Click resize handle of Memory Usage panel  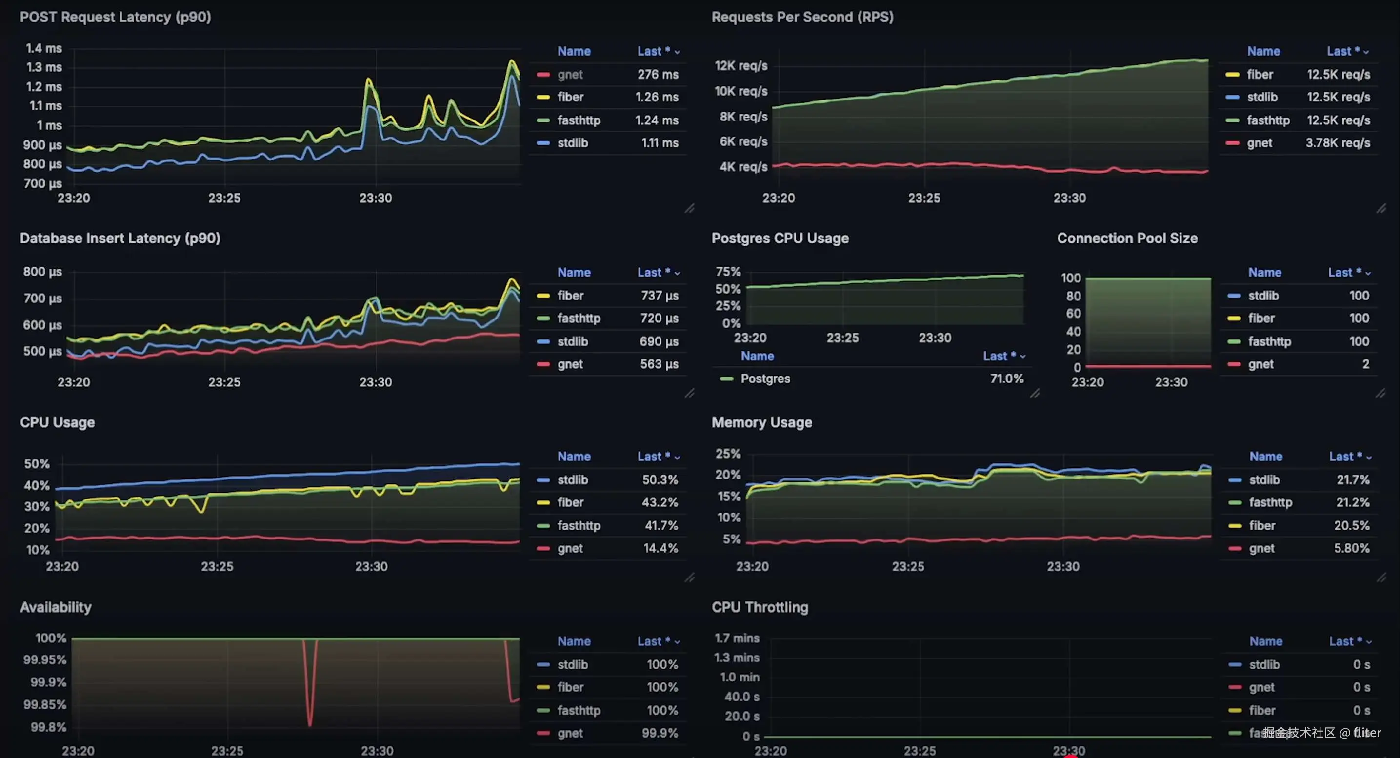[x=1381, y=577]
